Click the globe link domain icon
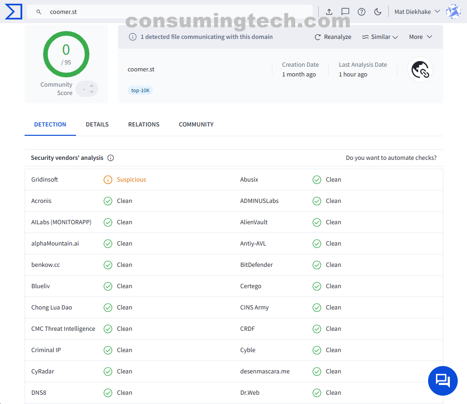Viewport: 467px width, 404px height. (x=420, y=70)
